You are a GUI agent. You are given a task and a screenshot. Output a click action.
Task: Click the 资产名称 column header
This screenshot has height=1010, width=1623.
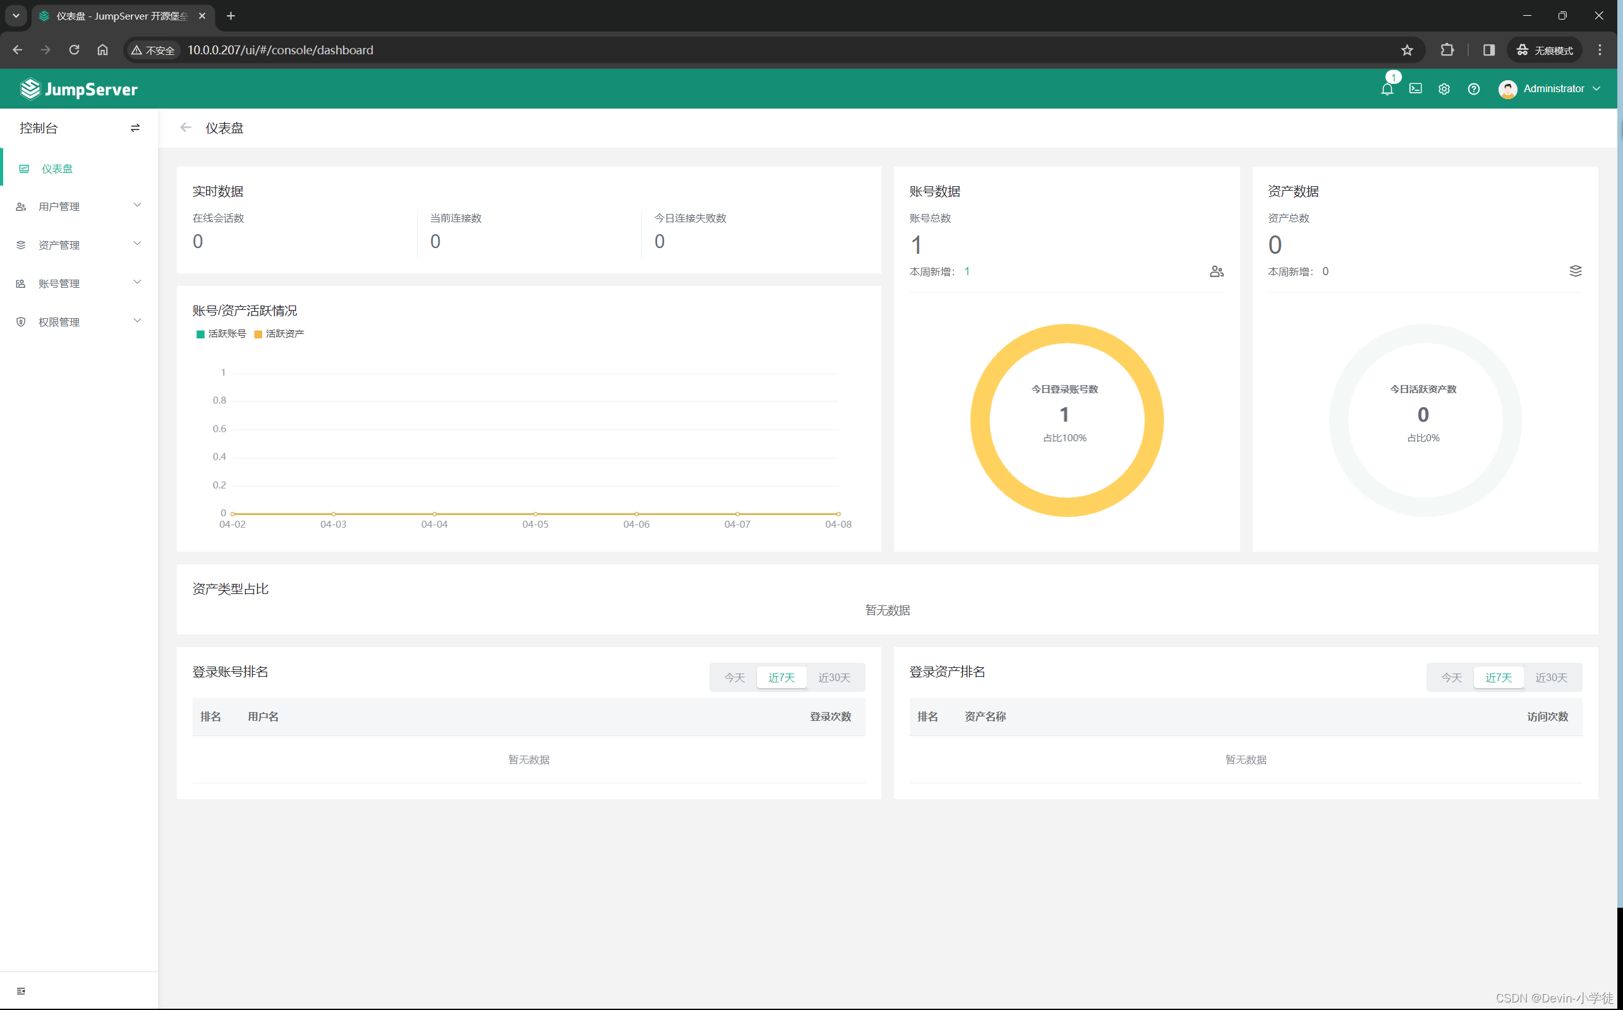[985, 716]
